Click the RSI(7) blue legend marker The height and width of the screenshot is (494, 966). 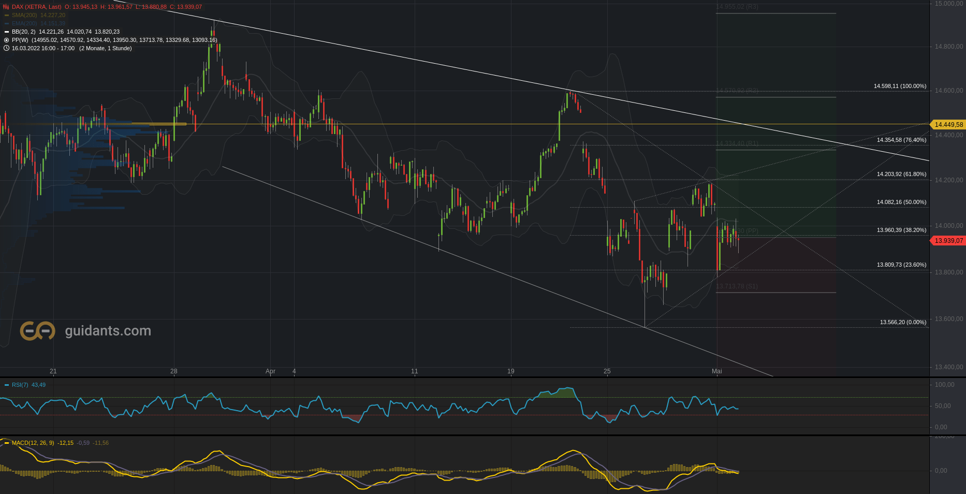click(x=7, y=385)
